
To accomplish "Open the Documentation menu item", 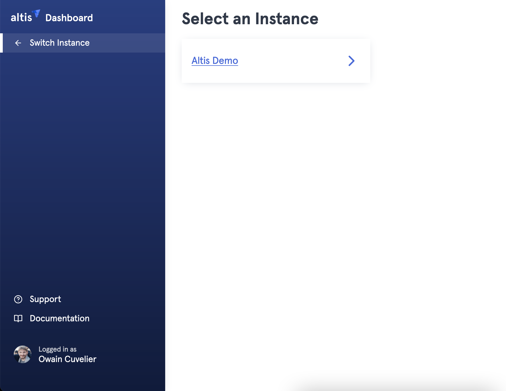I will pyautogui.click(x=59, y=319).
